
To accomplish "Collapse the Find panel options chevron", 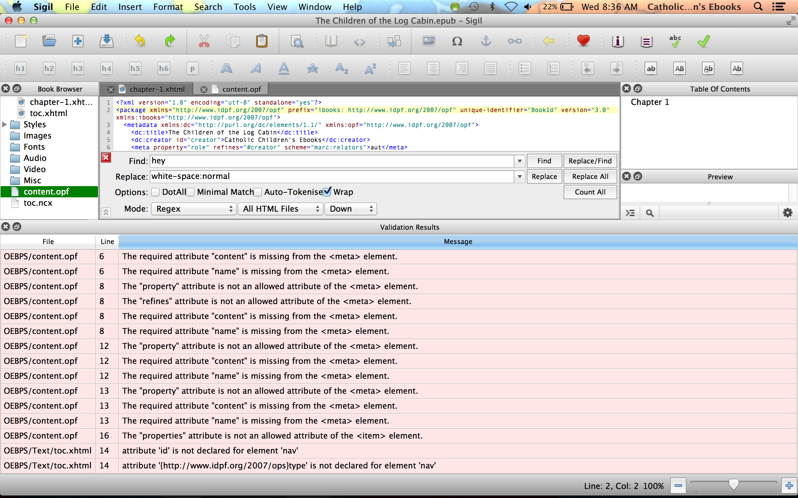I will pos(106,213).
